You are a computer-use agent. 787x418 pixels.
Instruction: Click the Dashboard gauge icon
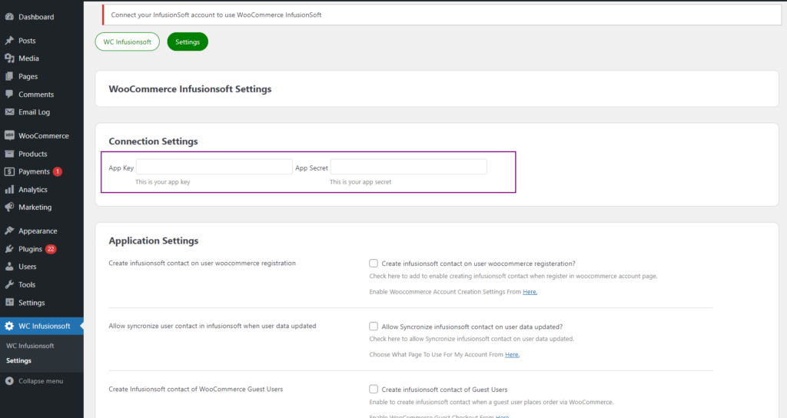(x=9, y=17)
